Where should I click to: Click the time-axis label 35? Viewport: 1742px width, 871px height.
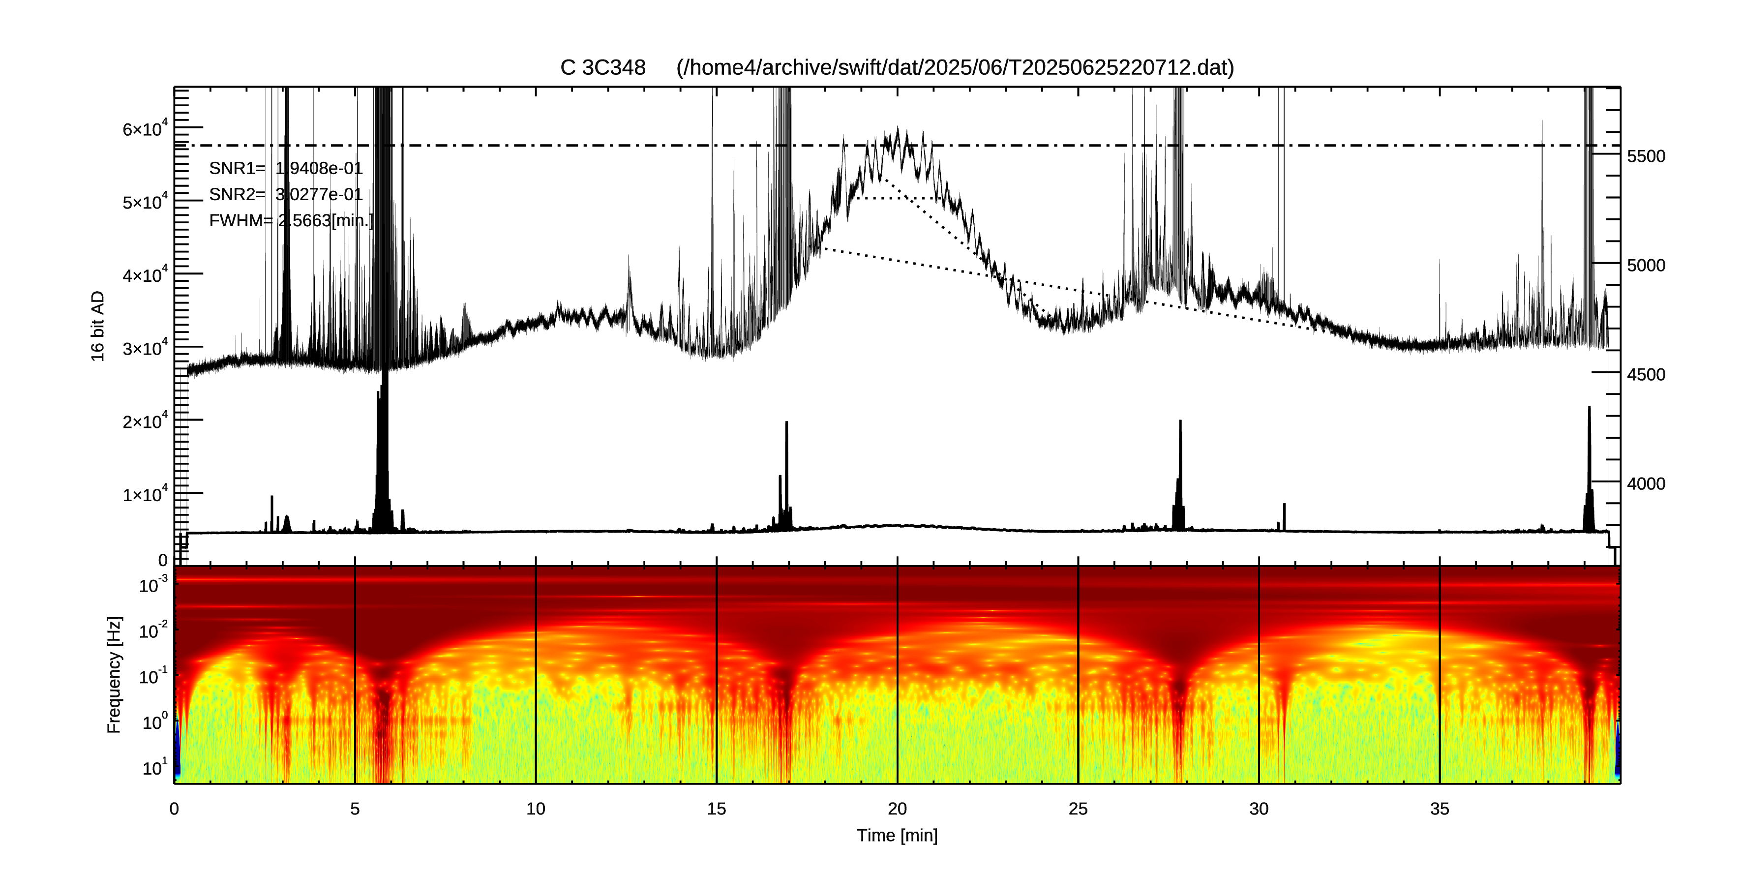pos(1440,809)
